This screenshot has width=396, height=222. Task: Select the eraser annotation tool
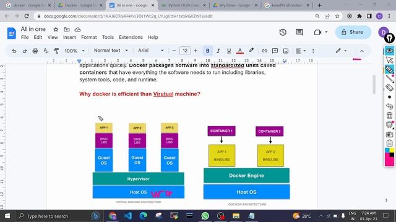(389, 88)
